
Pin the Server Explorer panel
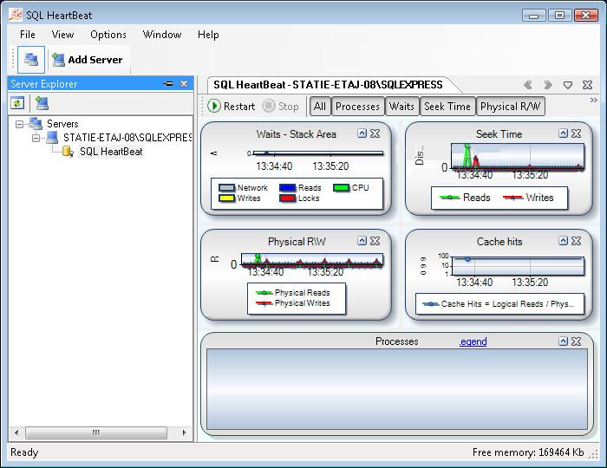coord(168,83)
